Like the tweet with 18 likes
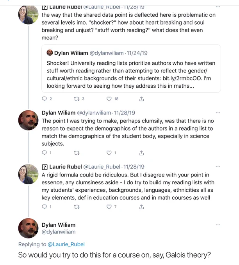 (x=109, y=99)
